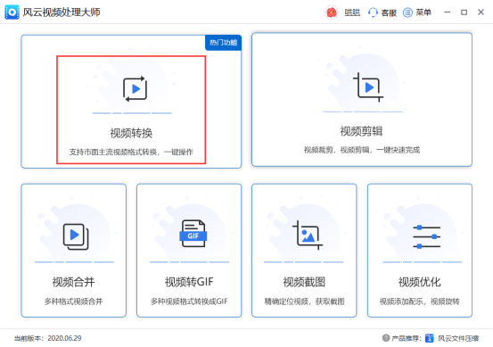
Task: Click description 视频添加配乐，视频旋转
Action: (x=419, y=302)
